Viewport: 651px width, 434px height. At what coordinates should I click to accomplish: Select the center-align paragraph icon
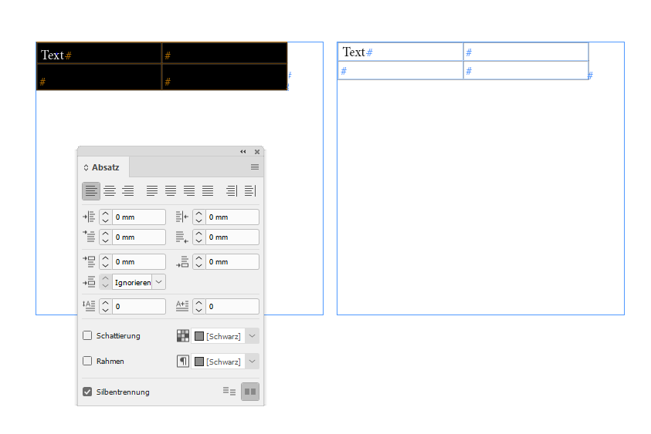(110, 191)
